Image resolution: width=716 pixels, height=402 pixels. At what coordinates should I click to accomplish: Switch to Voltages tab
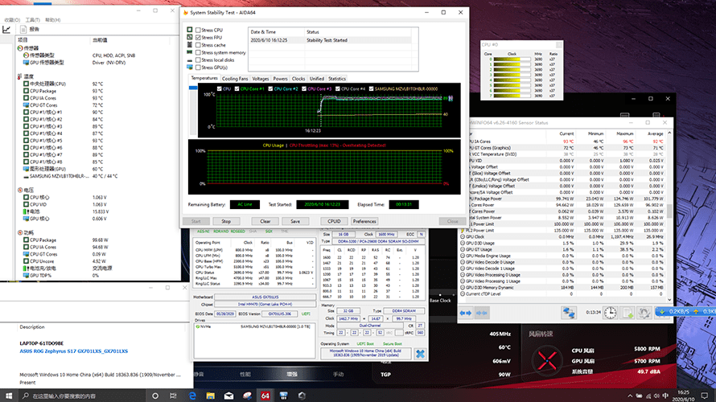261,79
